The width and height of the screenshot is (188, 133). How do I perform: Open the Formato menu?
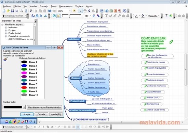point(44,6)
